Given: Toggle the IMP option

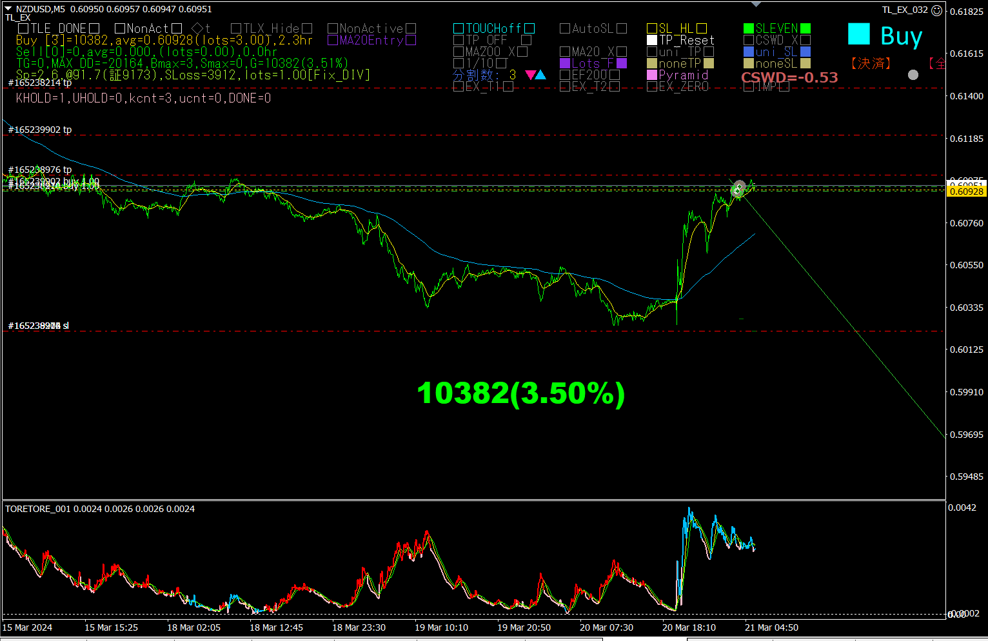Looking at the screenshot, I should click(766, 86).
